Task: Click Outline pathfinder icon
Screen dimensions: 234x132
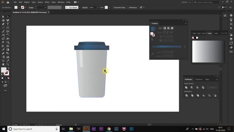Action: click(210, 95)
